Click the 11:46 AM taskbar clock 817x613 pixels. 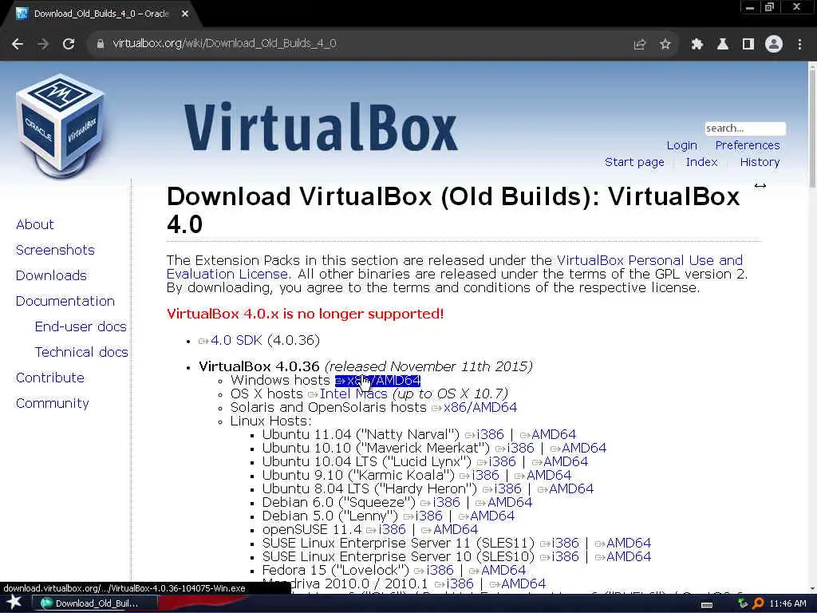[787, 603]
